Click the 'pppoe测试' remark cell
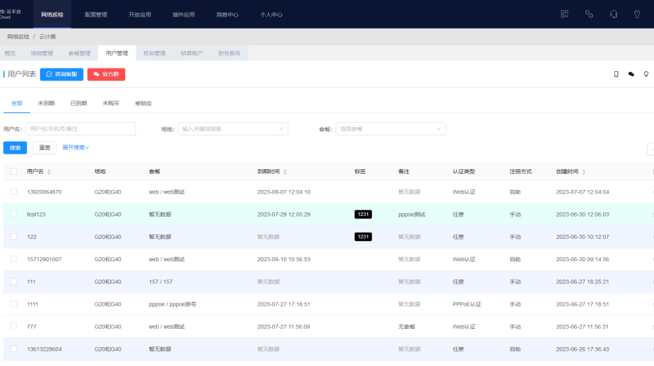Image resolution: width=654 pixels, height=366 pixels. tap(412, 214)
